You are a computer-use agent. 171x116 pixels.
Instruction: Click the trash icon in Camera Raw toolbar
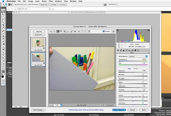(89, 31)
